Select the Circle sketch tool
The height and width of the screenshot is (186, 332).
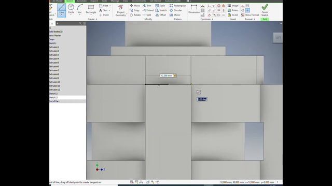tap(71, 9)
